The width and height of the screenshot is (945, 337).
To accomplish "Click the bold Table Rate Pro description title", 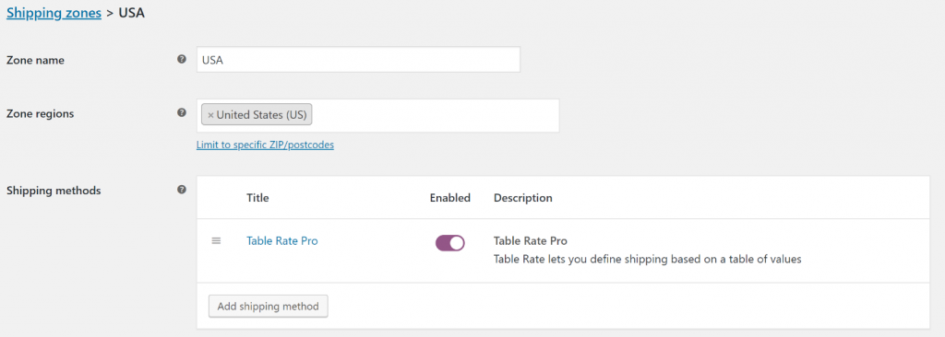I will (531, 240).
